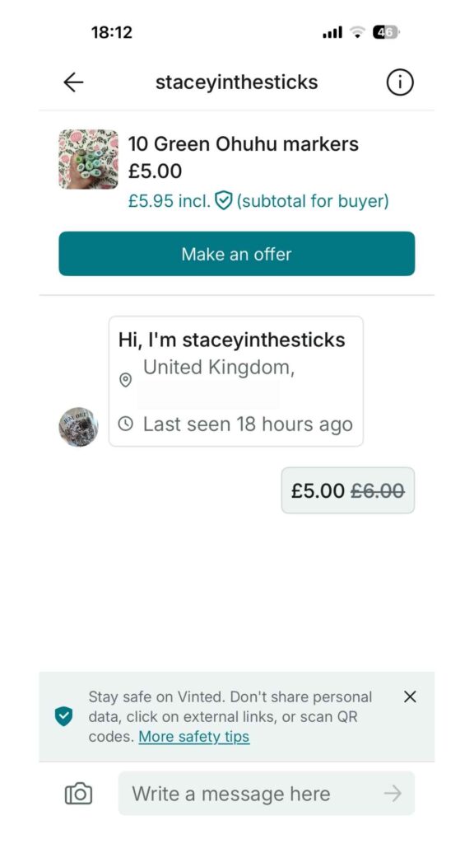Dismiss the stay safe banner with the X
This screenshot has width=474, height=844.
click(x=410, y=696)
